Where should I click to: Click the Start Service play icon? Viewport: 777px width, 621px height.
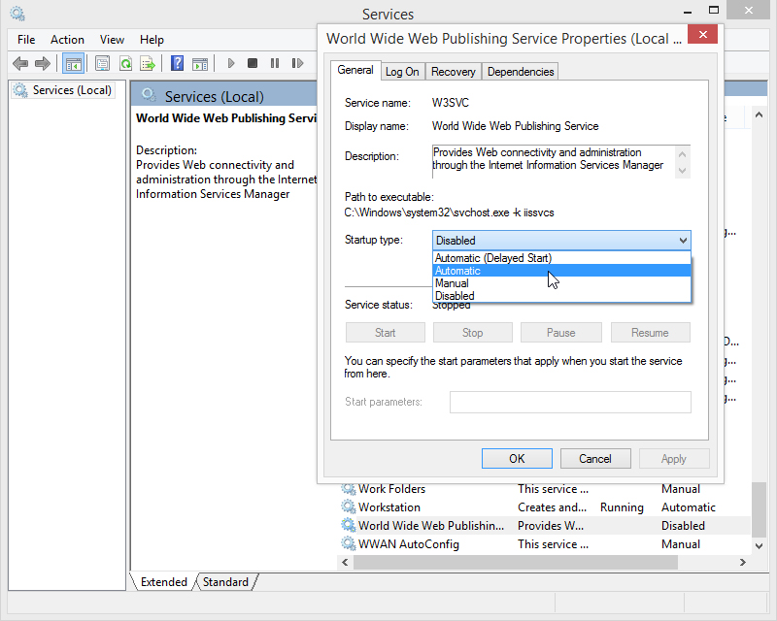(x=231, y=63)
